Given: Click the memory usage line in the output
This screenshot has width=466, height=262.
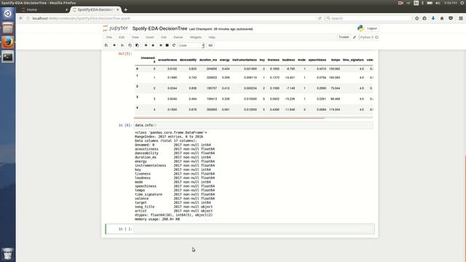Looking at the screenshot, I should pos(157,219).
